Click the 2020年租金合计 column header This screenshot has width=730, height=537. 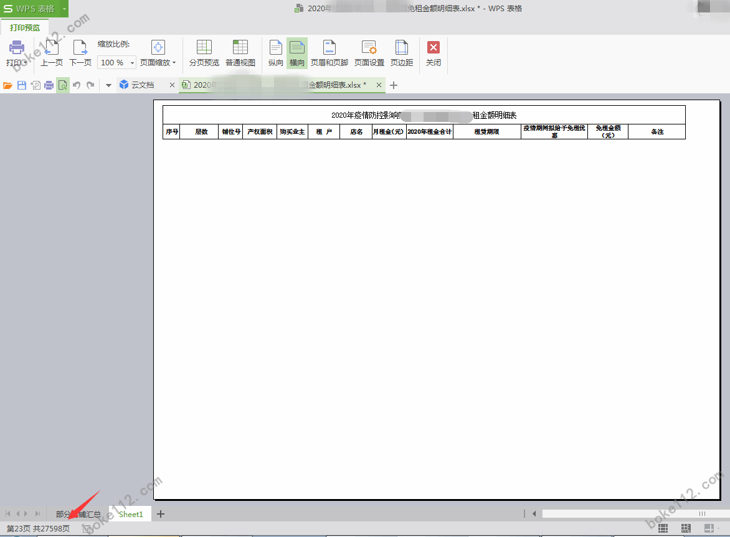click(430, 131)
